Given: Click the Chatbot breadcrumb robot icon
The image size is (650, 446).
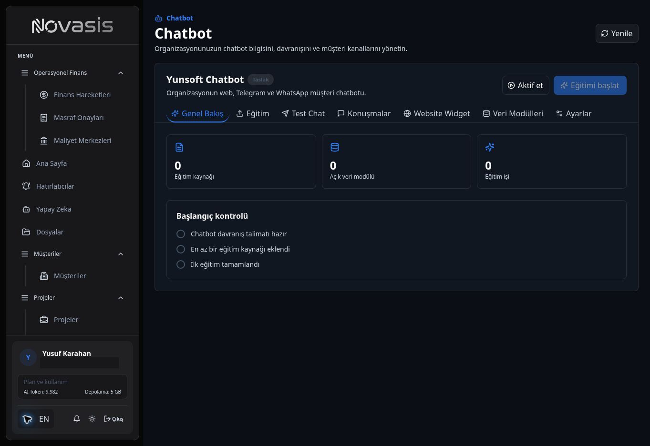Looking at the screenshot, I should coord(158,18).
